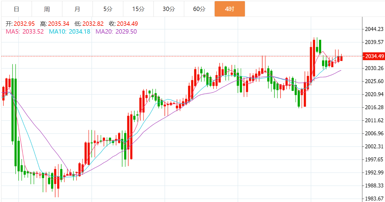Viewport: 385px width, 202px height.
Task: Click the 2025.60 price axis label
Action: point(374,81)
